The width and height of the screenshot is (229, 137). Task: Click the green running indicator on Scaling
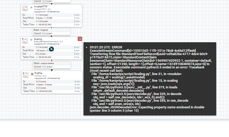(x=31, y=40)
